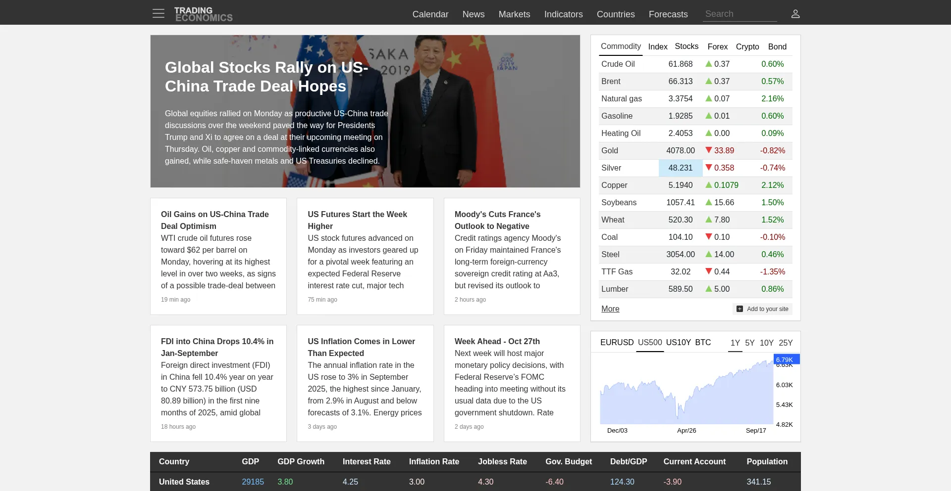Image resolution: width=951 pixels, height=491 pixels.
Task: Open the Indicators menu
Action: coord(563,14)
